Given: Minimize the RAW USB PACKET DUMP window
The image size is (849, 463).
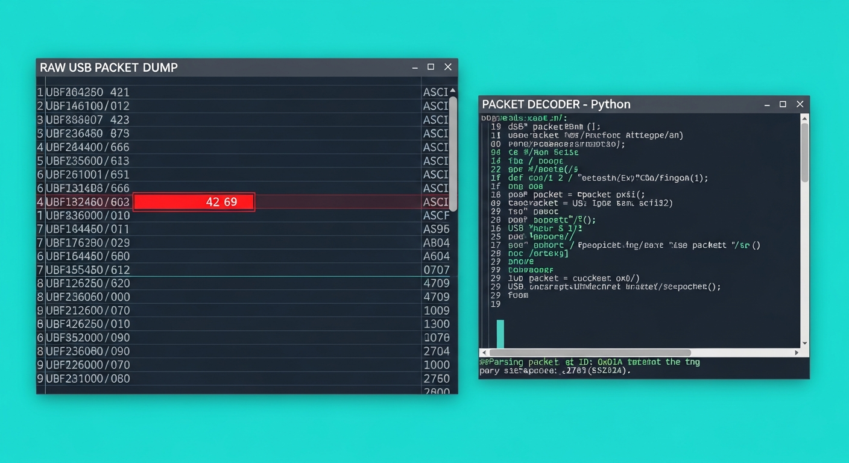Looking at the screenshot, I should pos(414,68).
